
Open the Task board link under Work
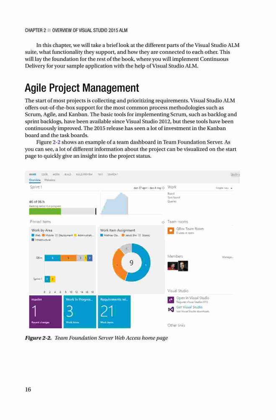pos(174,197)
